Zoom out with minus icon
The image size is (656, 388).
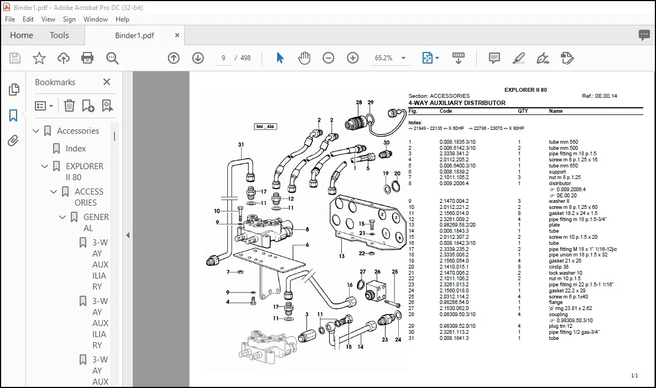tap(329, 58)
